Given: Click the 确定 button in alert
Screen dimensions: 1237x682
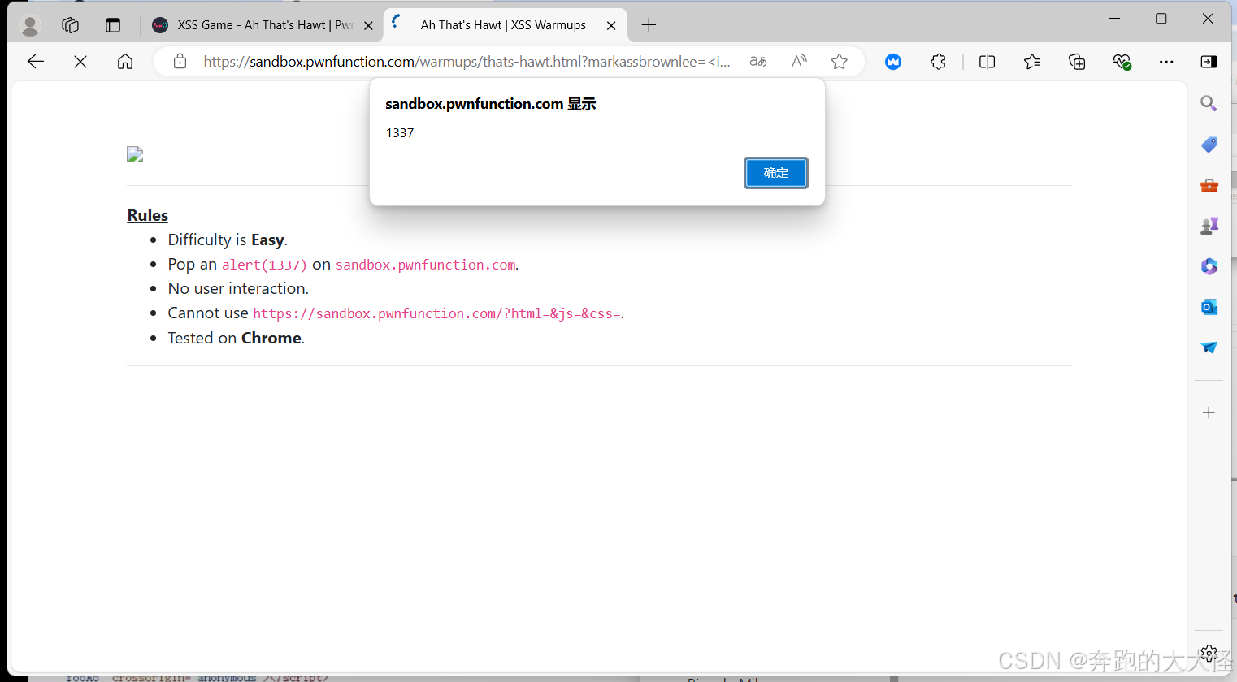Looking at the screenshot, I should point(776,173).
